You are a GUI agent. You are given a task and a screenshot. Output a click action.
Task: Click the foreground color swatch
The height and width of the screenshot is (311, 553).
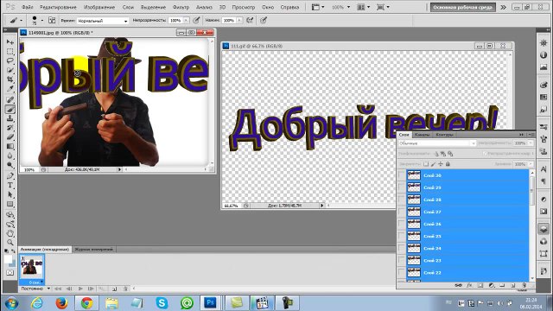[8, 259]
